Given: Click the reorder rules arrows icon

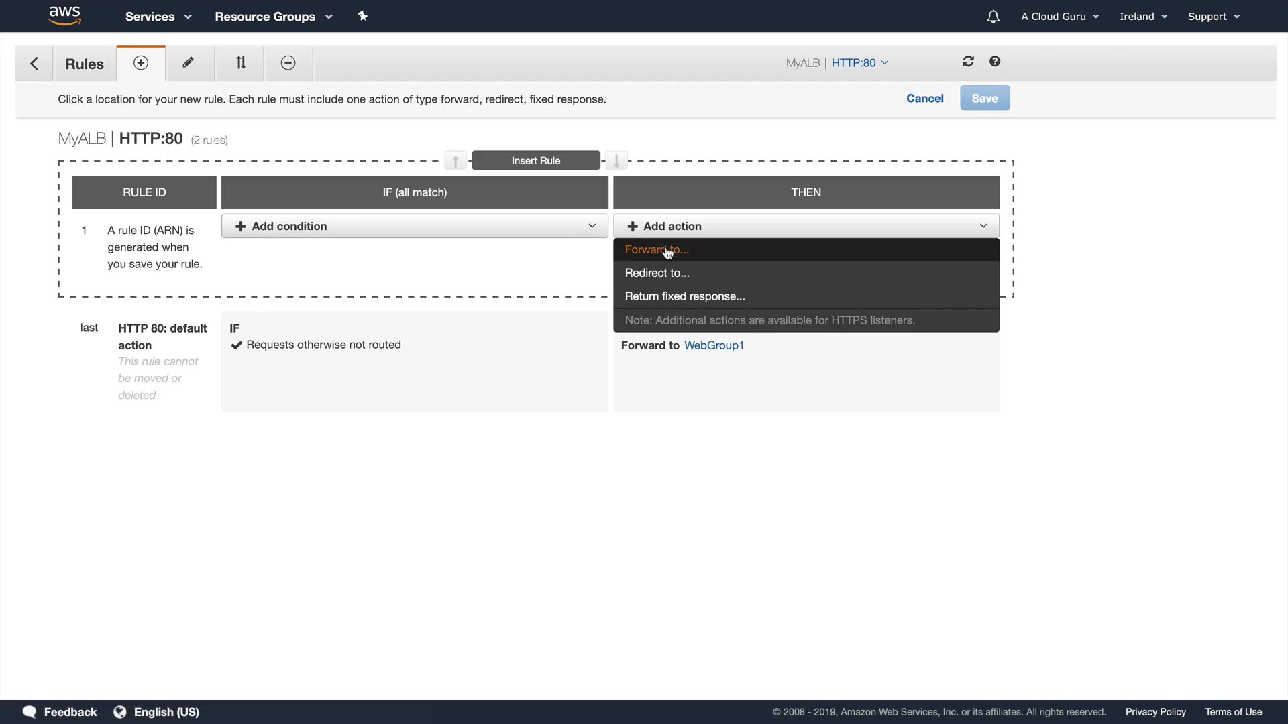Looking at the screenshot, I should (241, 63).
